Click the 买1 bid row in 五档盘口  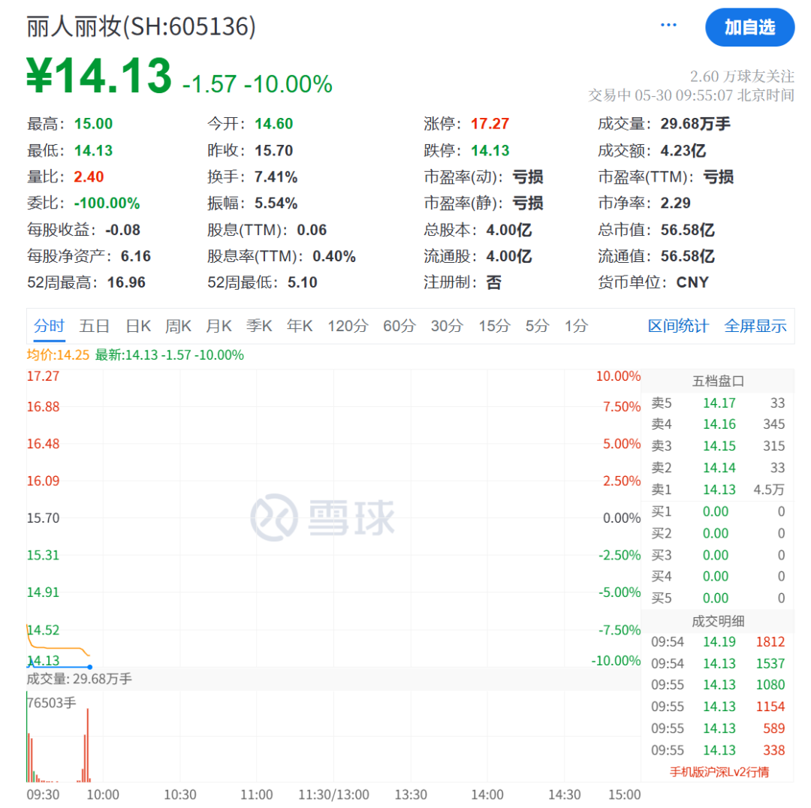[719, 511]
